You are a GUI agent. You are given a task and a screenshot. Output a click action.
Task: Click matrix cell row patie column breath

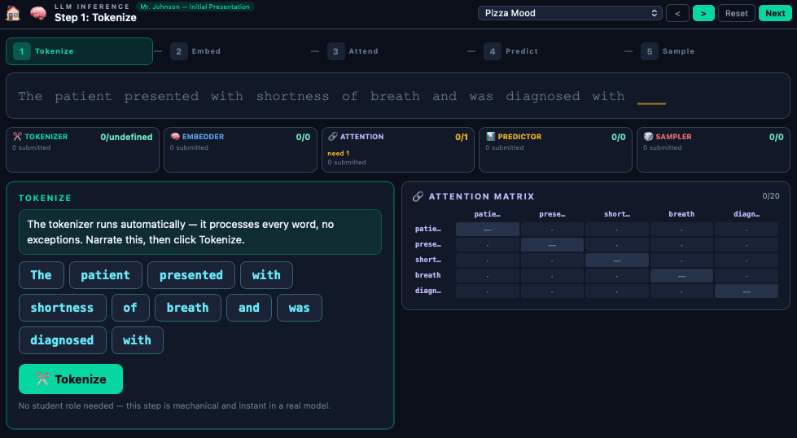(x=681, y=229)
